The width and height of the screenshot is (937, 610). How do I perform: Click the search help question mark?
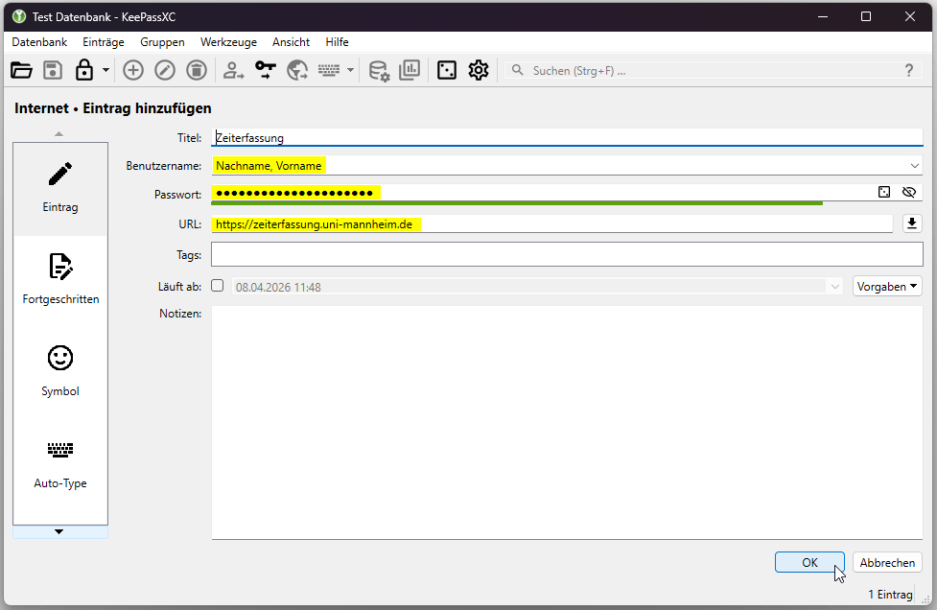pos(909,71)
